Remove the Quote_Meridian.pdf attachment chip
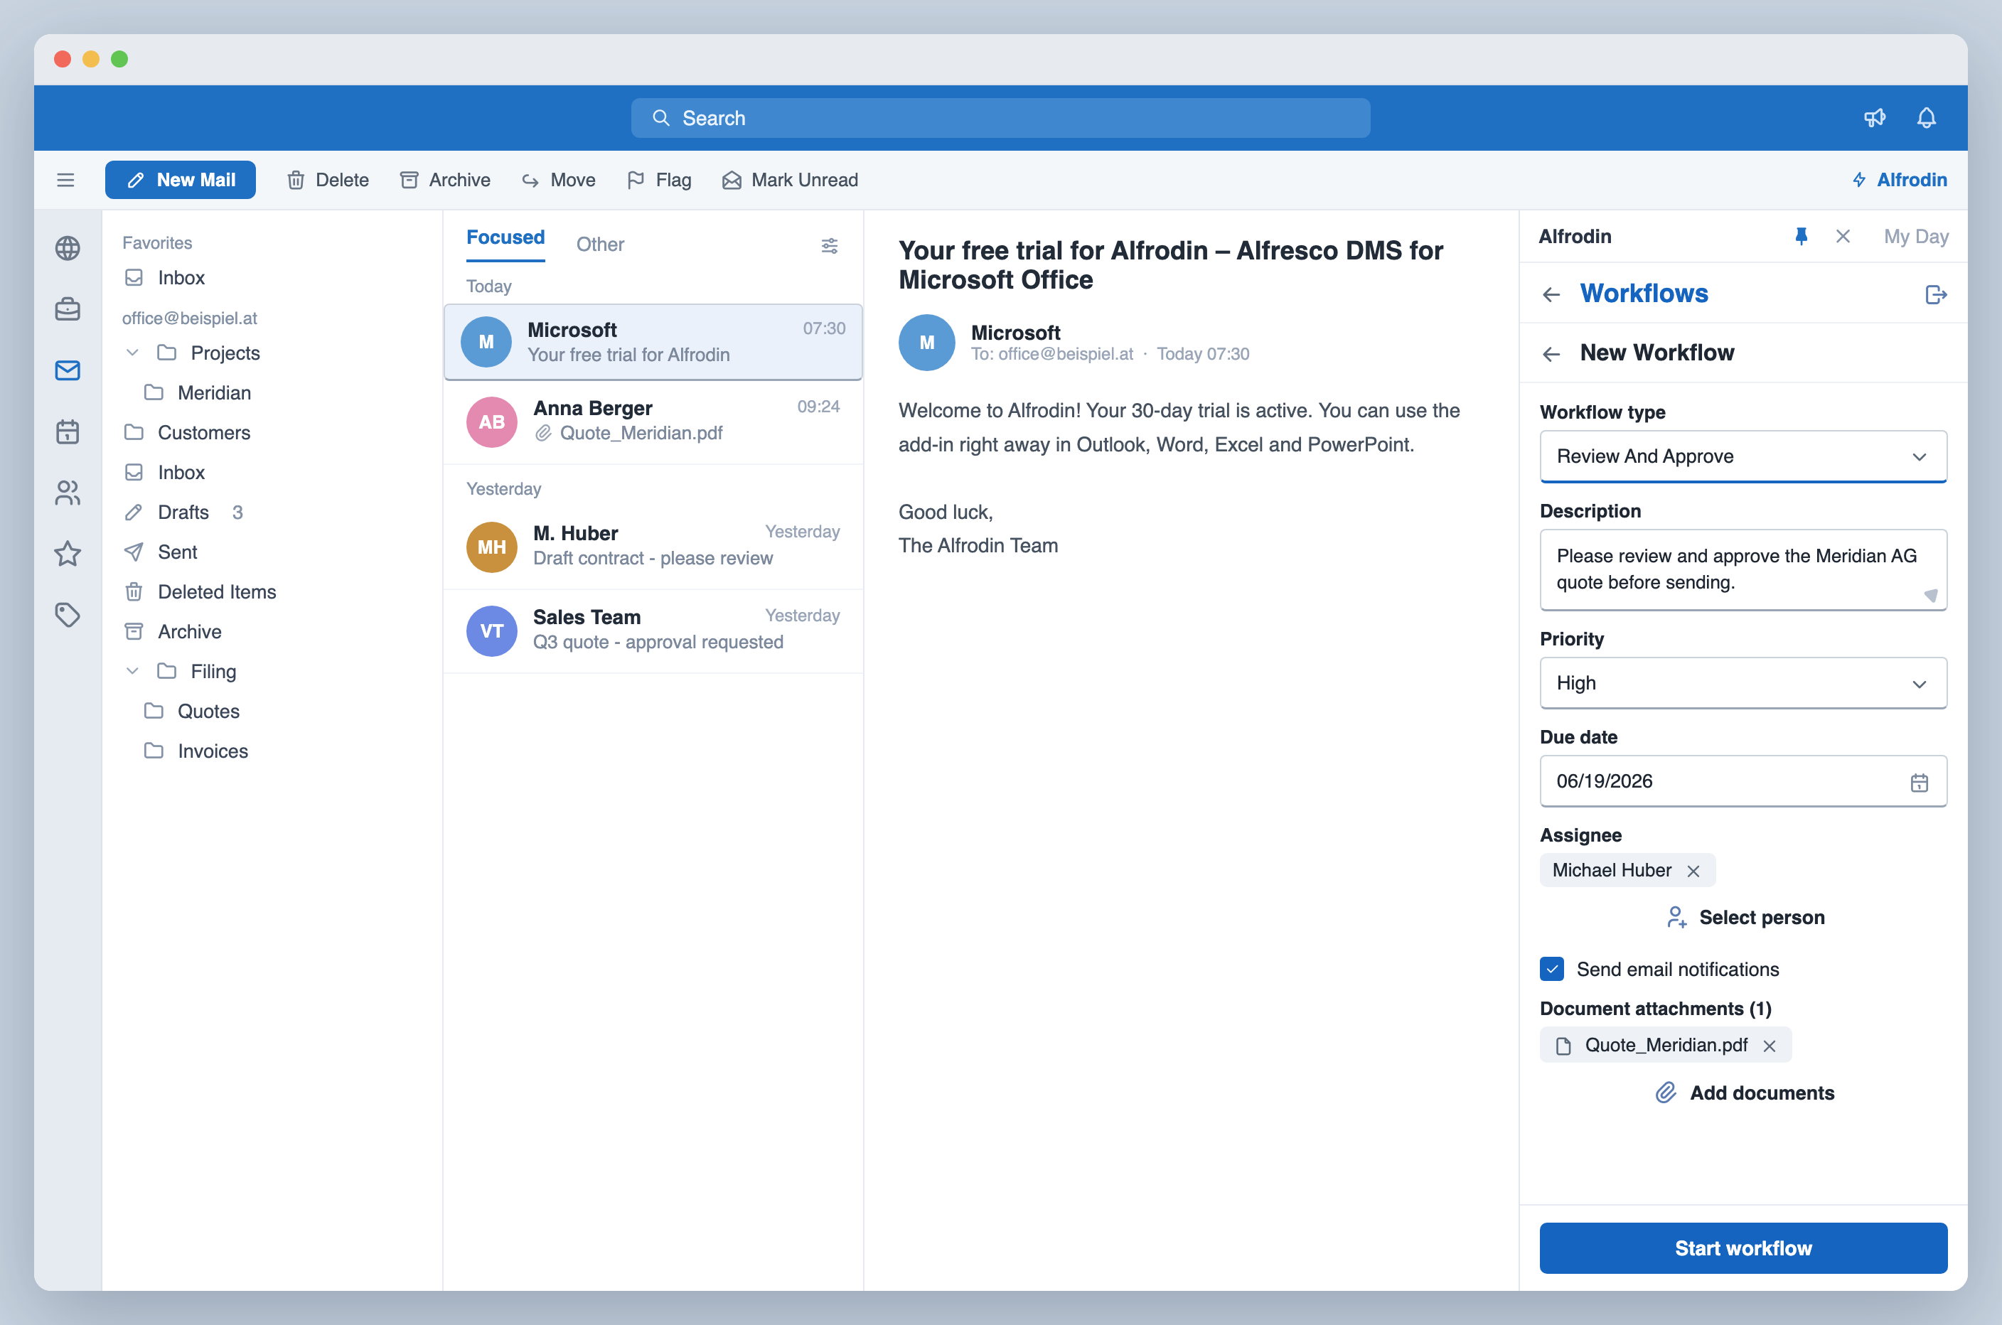The width and height of the screenshot is (2002, 1325). (x=1770, y=1046)
